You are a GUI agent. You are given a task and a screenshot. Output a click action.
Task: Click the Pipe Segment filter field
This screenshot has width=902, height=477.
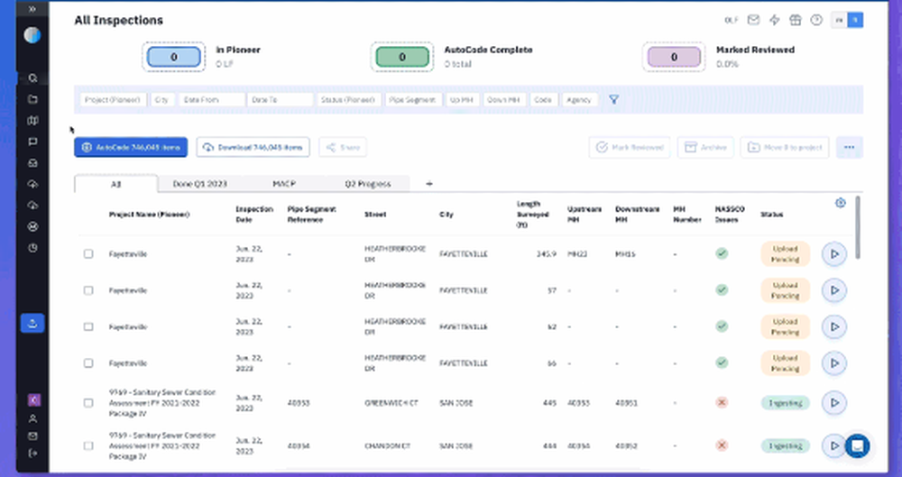[413, 99]
